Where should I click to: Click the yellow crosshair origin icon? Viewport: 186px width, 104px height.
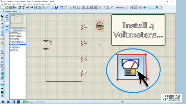click(x=140, y=7)
